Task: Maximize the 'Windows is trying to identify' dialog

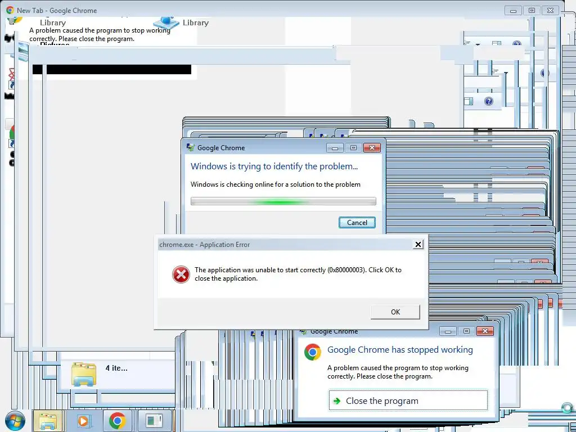Action: pyautogui.click(x=353, y=148)
